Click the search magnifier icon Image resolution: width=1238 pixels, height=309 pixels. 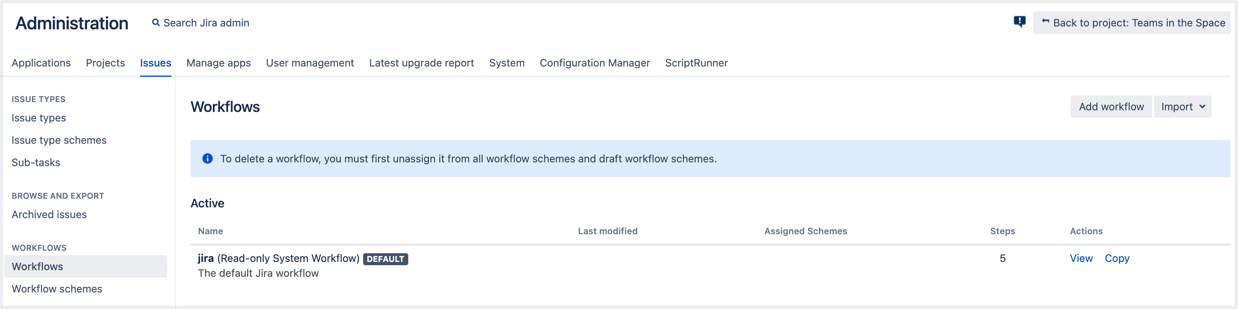156,23
